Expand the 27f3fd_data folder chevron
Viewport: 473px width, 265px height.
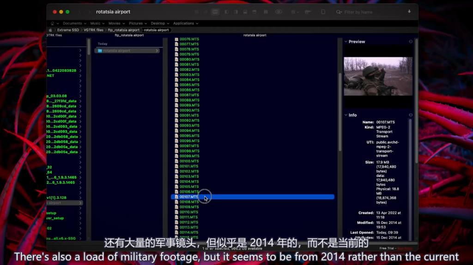pyautogui.click(x=80, y=101)
